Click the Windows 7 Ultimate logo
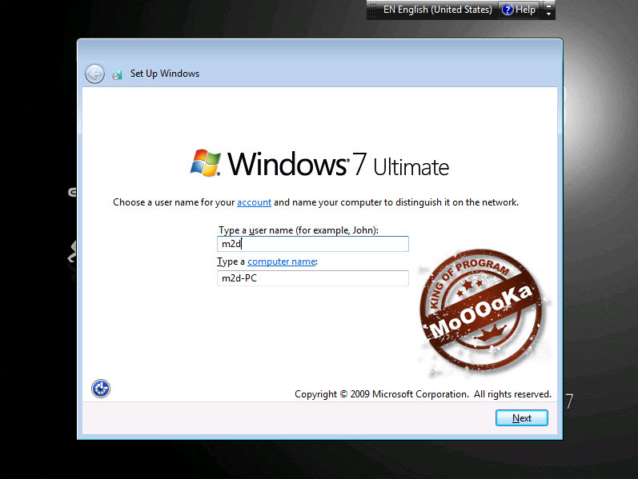This screenshot has width=638, height=479. click(319, 163)
